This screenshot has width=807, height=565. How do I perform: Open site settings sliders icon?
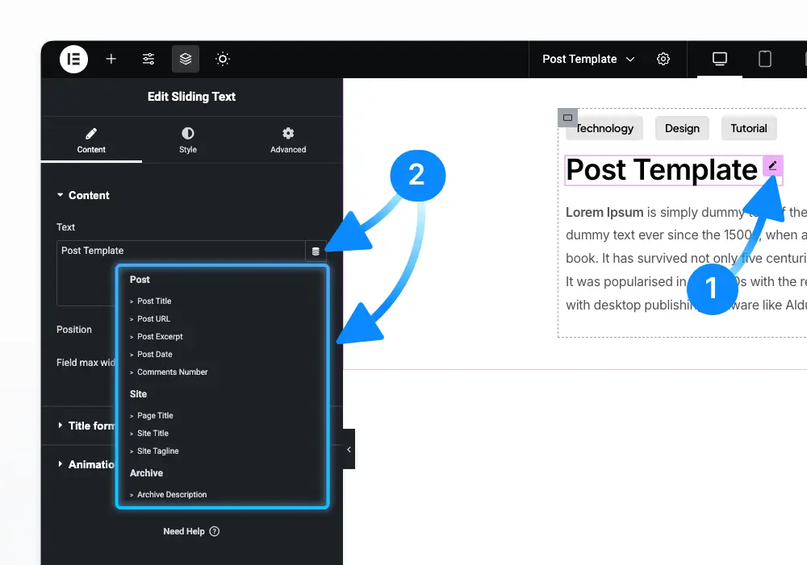point(148,59)
